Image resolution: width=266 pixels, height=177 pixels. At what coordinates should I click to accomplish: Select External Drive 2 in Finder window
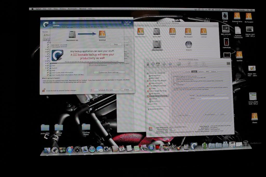pos(141,33)
